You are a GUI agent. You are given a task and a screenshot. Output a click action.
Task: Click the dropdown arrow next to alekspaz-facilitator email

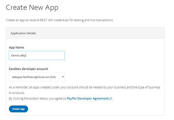tap(63, 77)
